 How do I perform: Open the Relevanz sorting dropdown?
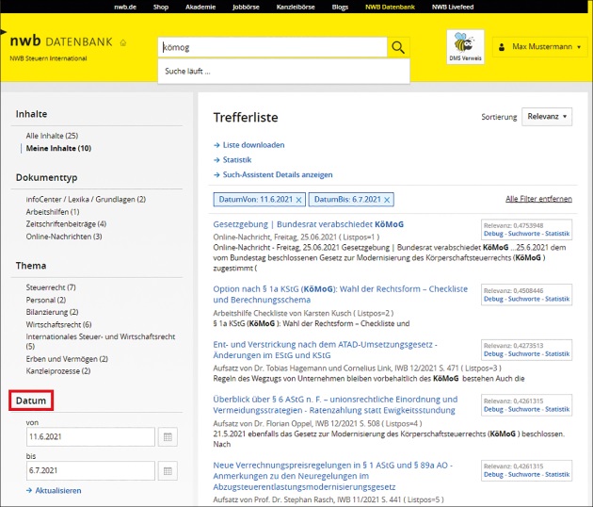click(x=546, y=117)
